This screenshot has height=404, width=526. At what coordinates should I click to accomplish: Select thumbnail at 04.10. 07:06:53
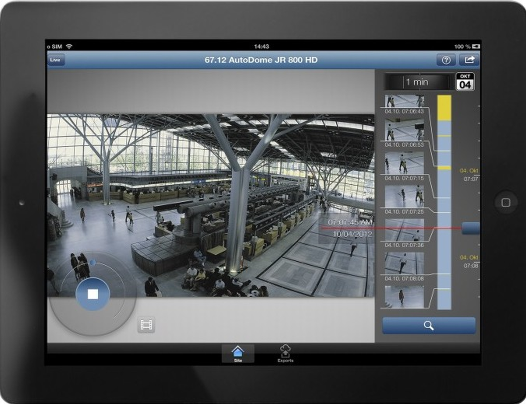click(405, 130)
